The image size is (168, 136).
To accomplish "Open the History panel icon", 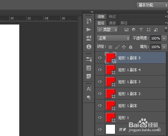I will click(x=89, y=21).
